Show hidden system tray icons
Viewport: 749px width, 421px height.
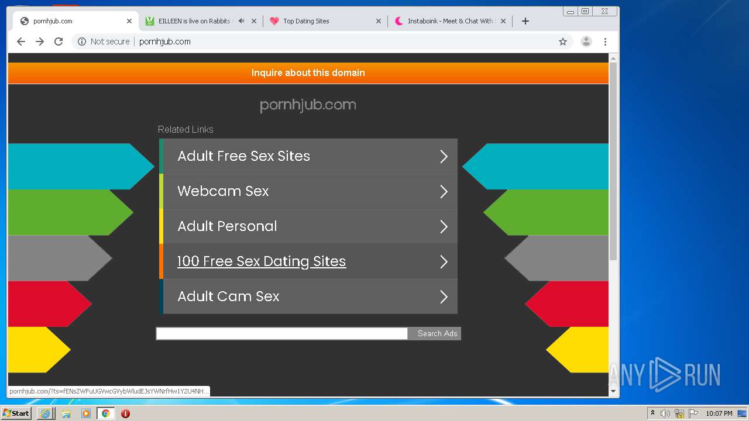coord(652,413)
